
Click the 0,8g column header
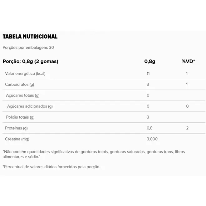[150, 61]
